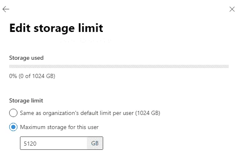The height and width of the screenshot is (161, 240).
Task: Click the "0%" percentage under the usage bar
Action: pyautogui.click(x=13, y=76)
